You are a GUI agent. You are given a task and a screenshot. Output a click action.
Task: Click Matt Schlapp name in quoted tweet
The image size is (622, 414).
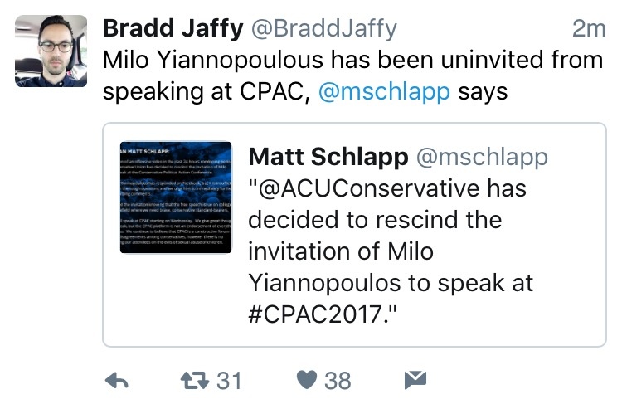click(327, 157)
